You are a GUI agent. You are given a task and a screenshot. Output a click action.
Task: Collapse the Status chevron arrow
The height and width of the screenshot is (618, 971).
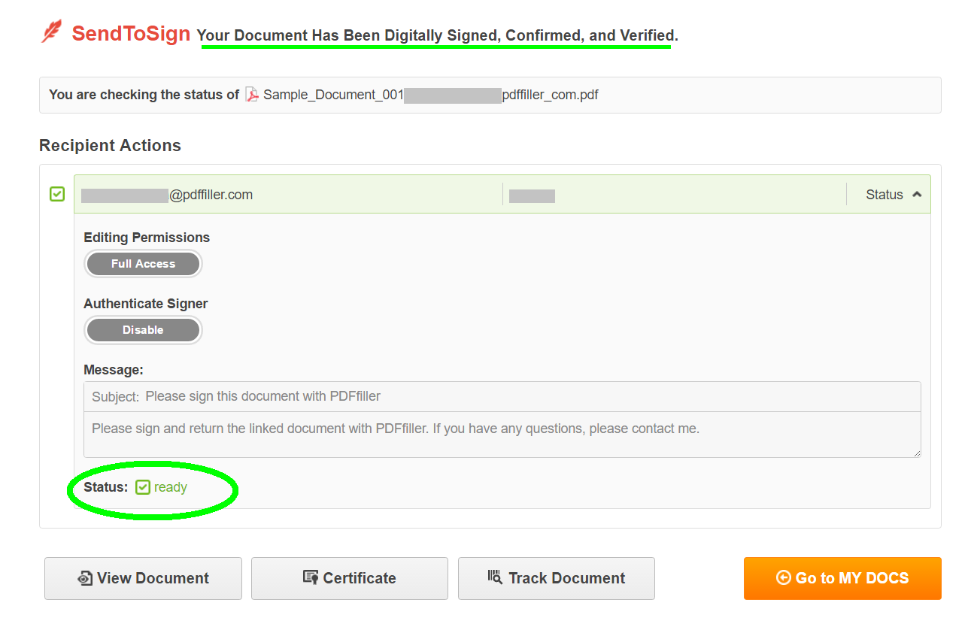916,195
